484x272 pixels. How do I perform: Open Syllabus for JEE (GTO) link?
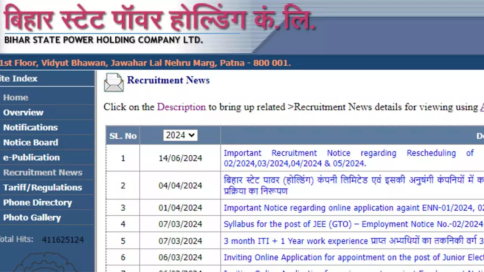[x=354, y=224]
